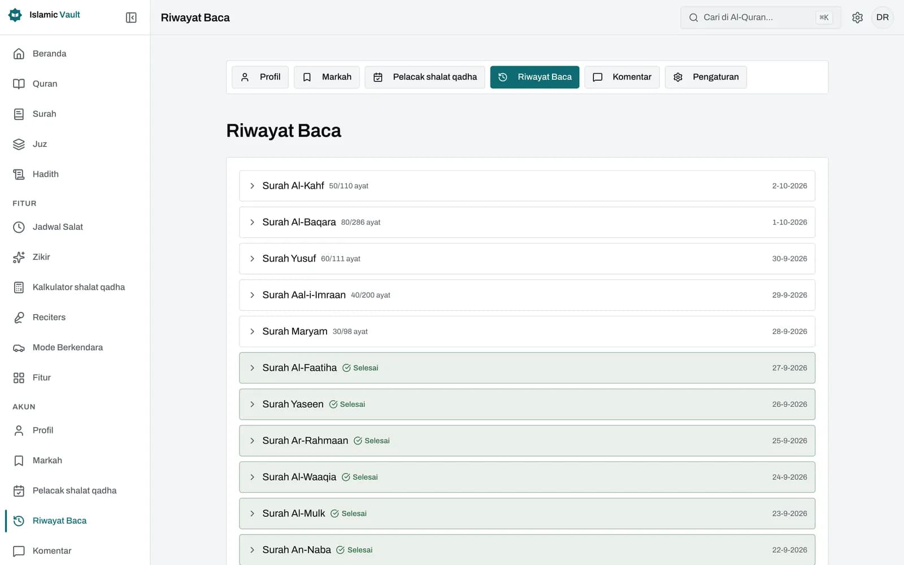Expand the Surah Yusuf chevron

pyautogui.click(x=252, y=259)
